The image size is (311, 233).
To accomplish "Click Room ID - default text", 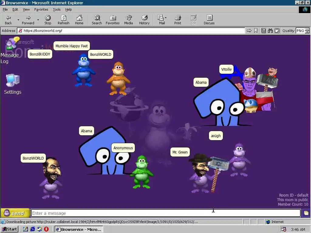I will click(x=294, y=195).
